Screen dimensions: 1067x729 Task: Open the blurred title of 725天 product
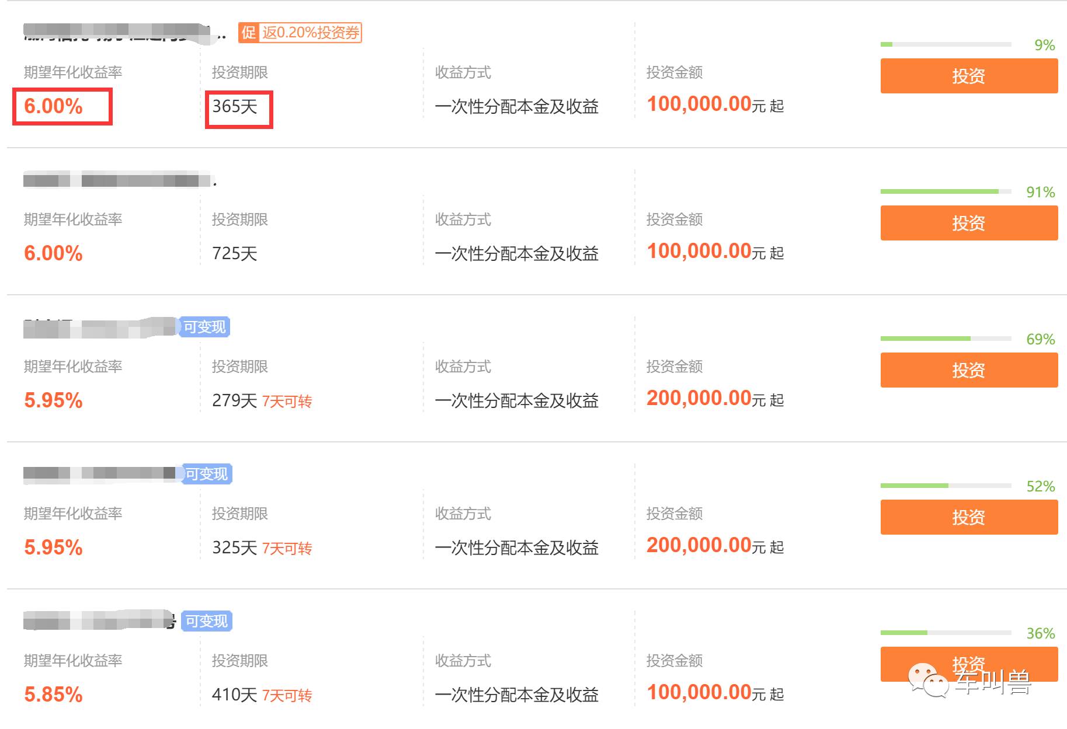click(x=117, y=180)
